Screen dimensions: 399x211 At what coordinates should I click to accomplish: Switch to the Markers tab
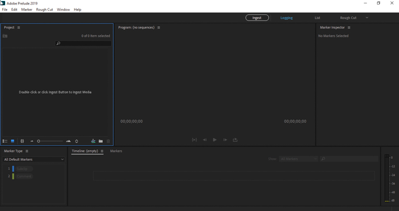(116, 151)
